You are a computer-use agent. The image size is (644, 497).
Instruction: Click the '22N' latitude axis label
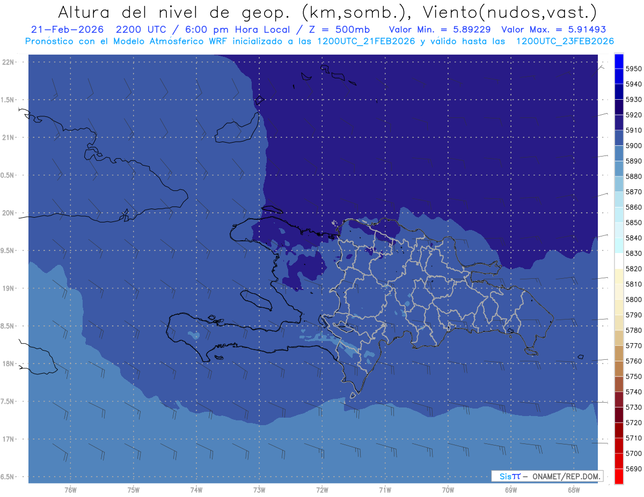pyautogui.click(x=9, y=62)
